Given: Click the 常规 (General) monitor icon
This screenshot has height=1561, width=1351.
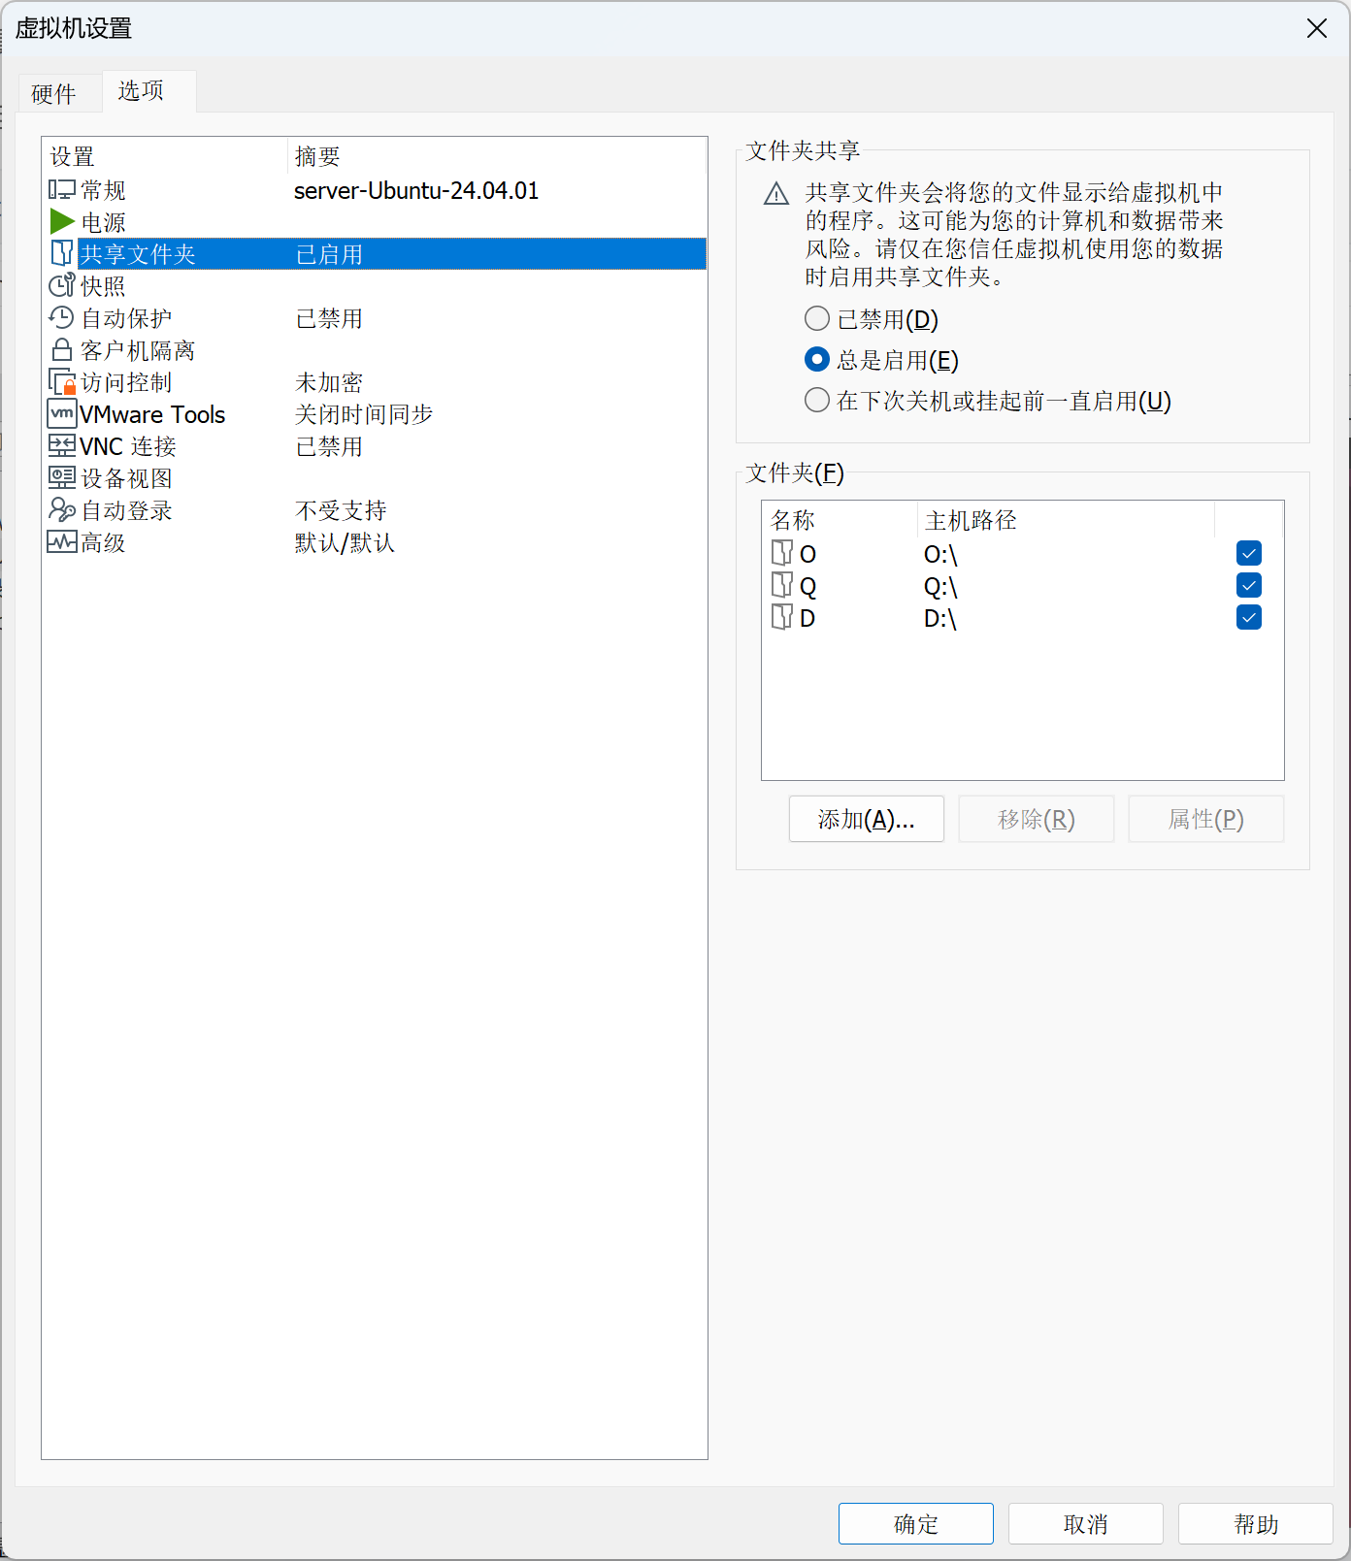Looking at the screenshot, I should coord(62,190).
